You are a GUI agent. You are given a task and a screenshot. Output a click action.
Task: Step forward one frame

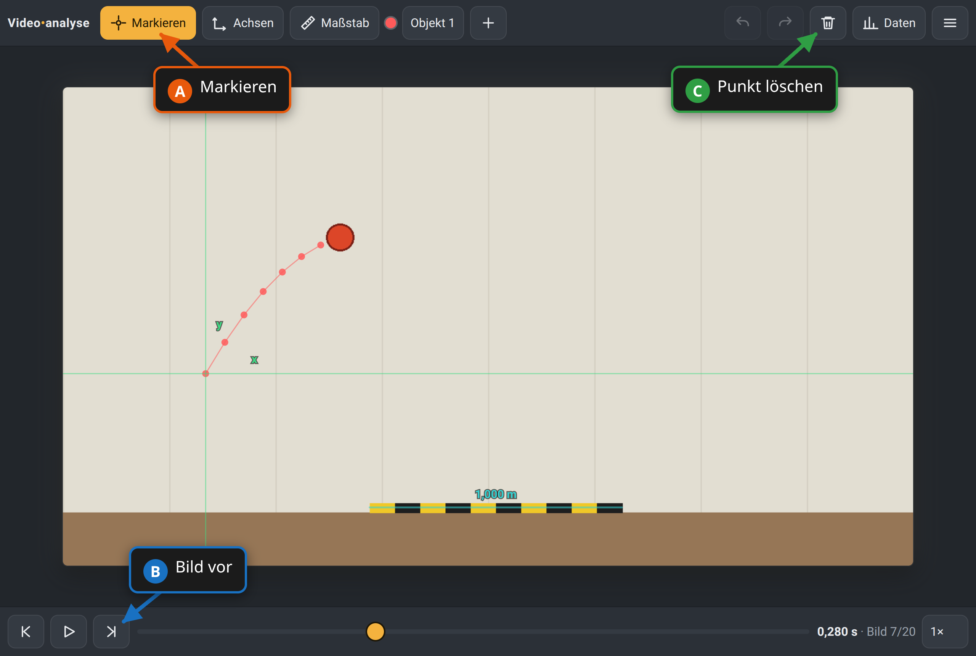[x=111, y=631]
